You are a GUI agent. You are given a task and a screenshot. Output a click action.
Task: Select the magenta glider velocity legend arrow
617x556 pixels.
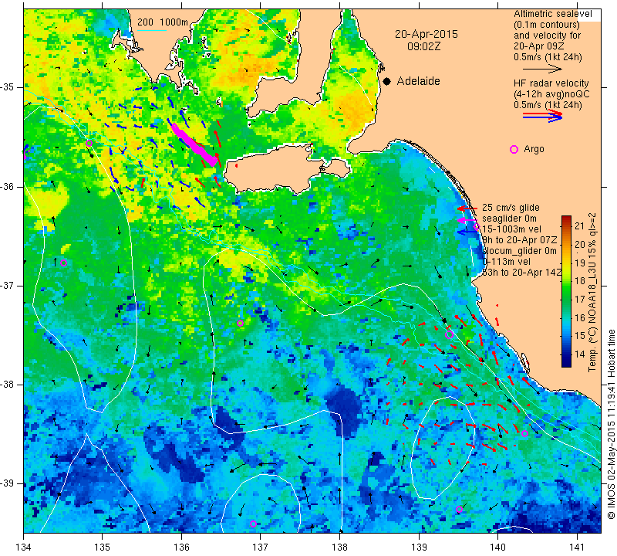coord(467,220)
